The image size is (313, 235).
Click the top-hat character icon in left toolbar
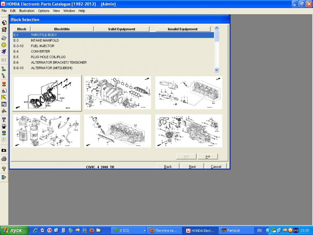4,126
